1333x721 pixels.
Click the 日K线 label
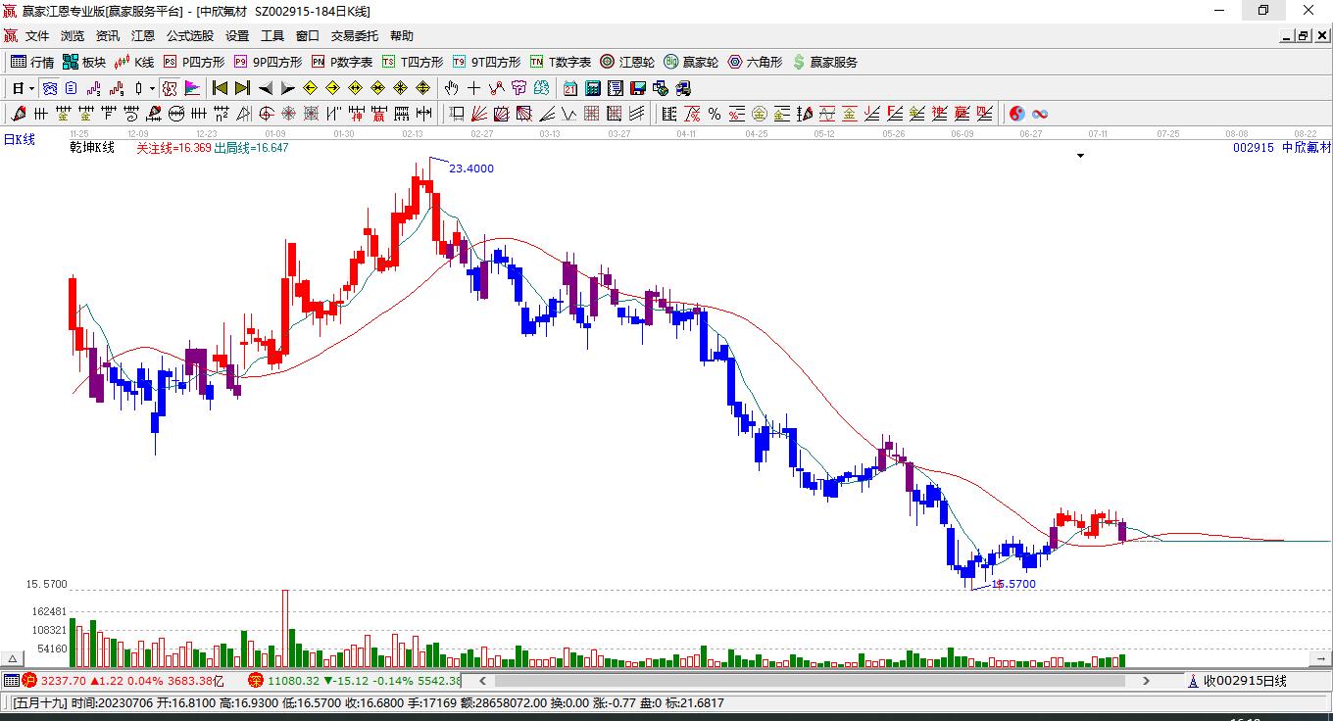coord(20,140)
